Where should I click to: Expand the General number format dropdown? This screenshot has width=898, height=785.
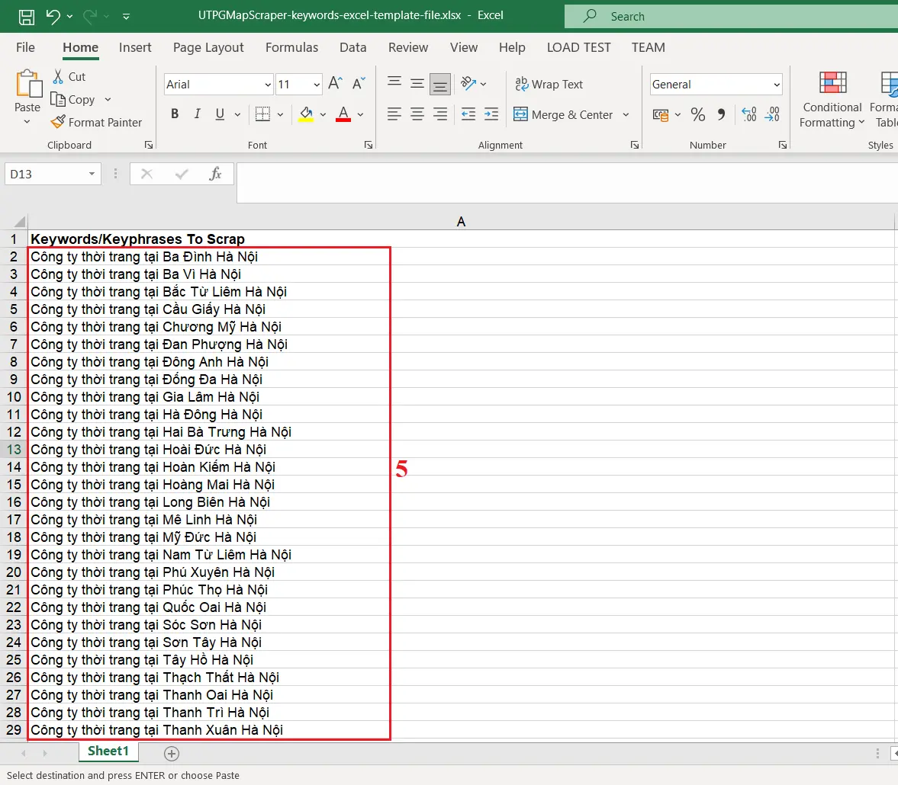(x=777, y=85)
